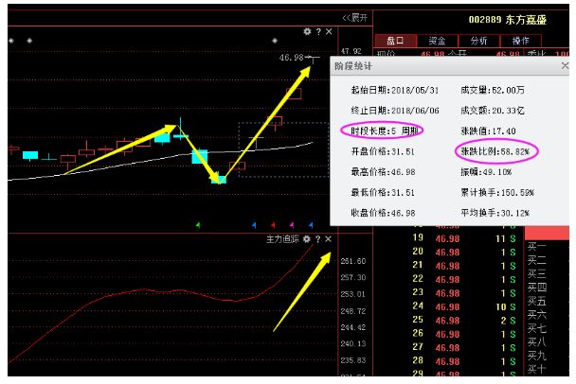Click help icon next to 主力追踪

click(x=317, y=240)
